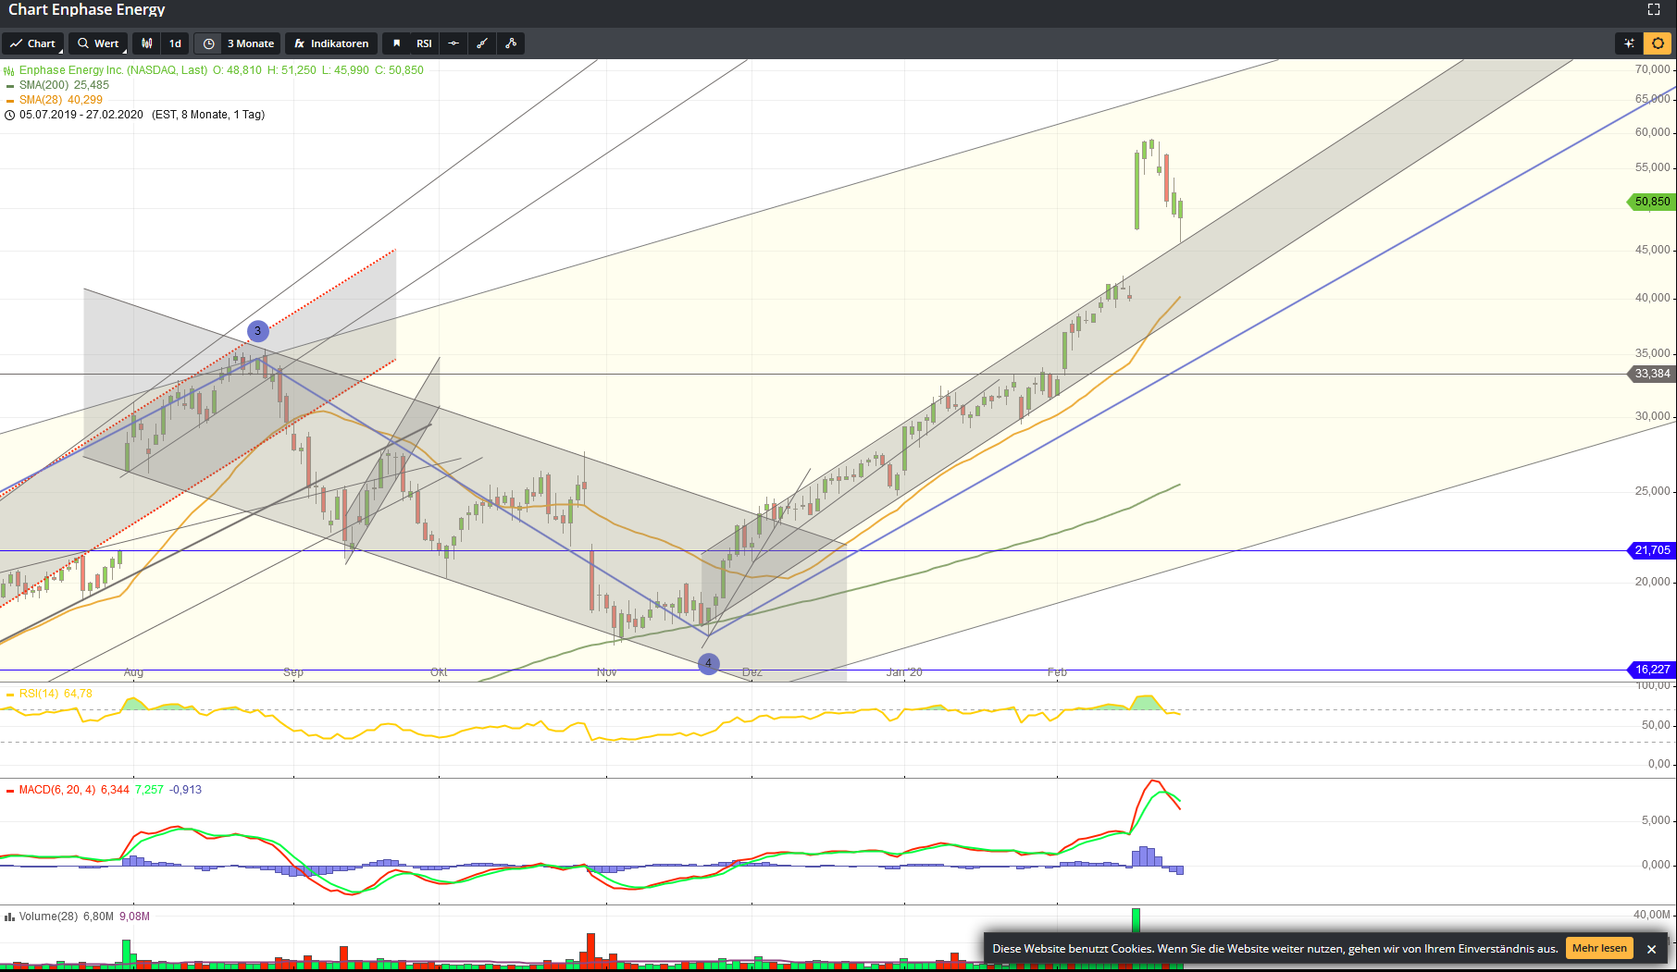
Task: Click the SMA(28) indicator legend
Action: [x=61, y=100]
